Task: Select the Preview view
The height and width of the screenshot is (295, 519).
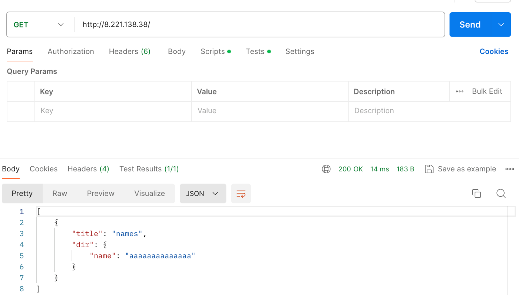Action: (101, 194)
